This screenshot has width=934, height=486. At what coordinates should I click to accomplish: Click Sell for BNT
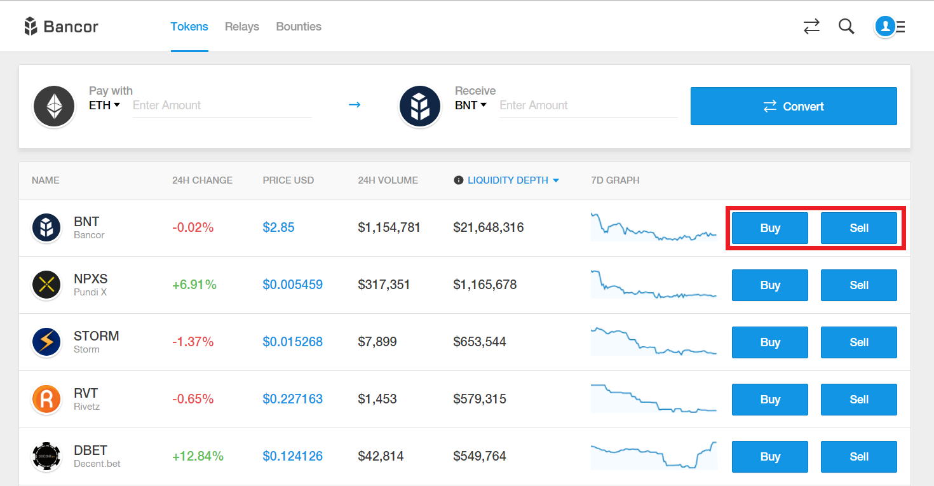coord(859,228)
